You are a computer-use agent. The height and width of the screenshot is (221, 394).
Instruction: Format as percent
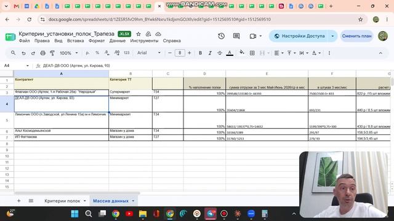(97, 53)
